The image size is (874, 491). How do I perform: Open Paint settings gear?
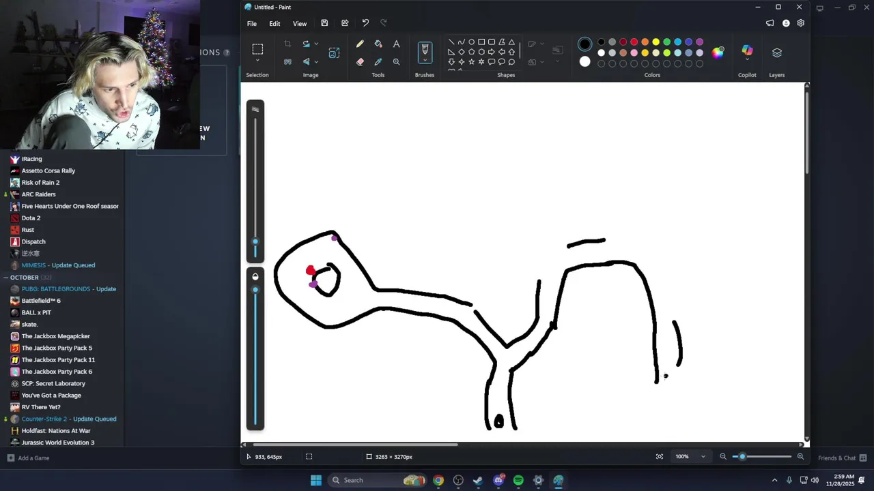click(x=800, y=23)
